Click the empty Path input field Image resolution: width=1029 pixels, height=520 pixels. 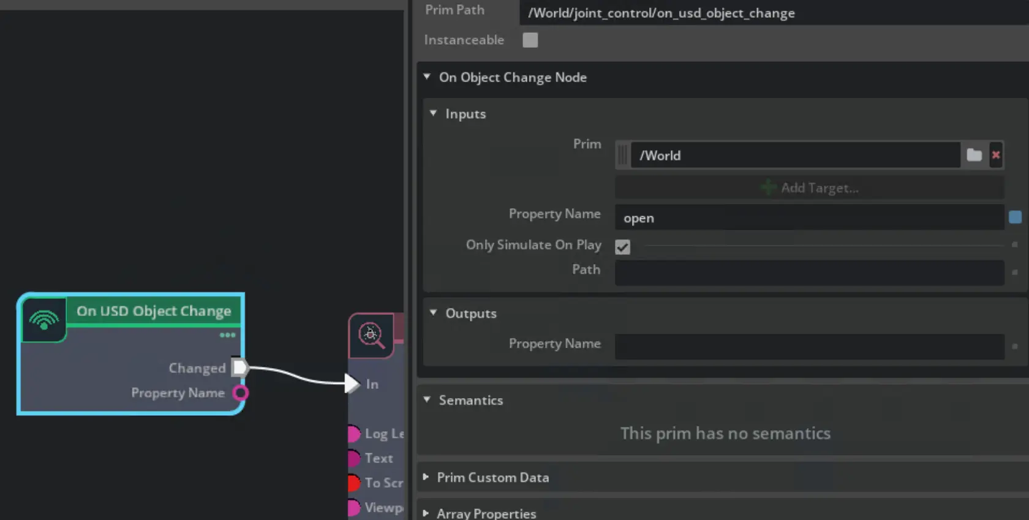[x=809, y=273]
